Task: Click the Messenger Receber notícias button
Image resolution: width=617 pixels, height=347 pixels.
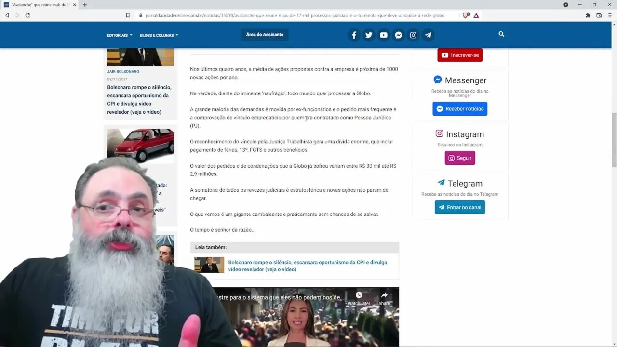Action: [460, 109]
